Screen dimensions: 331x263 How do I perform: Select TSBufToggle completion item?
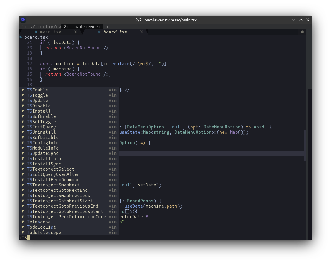(x=69, y=122)
